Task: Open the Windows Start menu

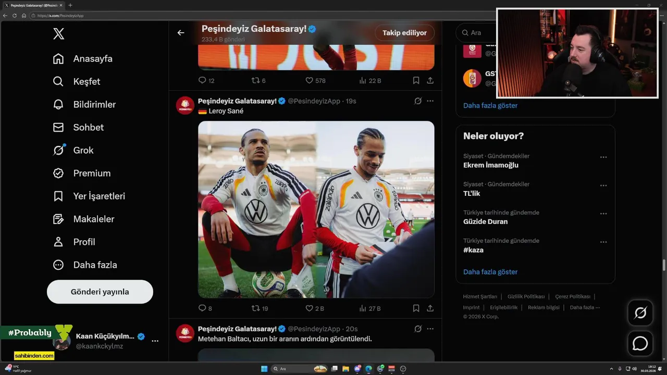Action: click(x=264, y=369)
